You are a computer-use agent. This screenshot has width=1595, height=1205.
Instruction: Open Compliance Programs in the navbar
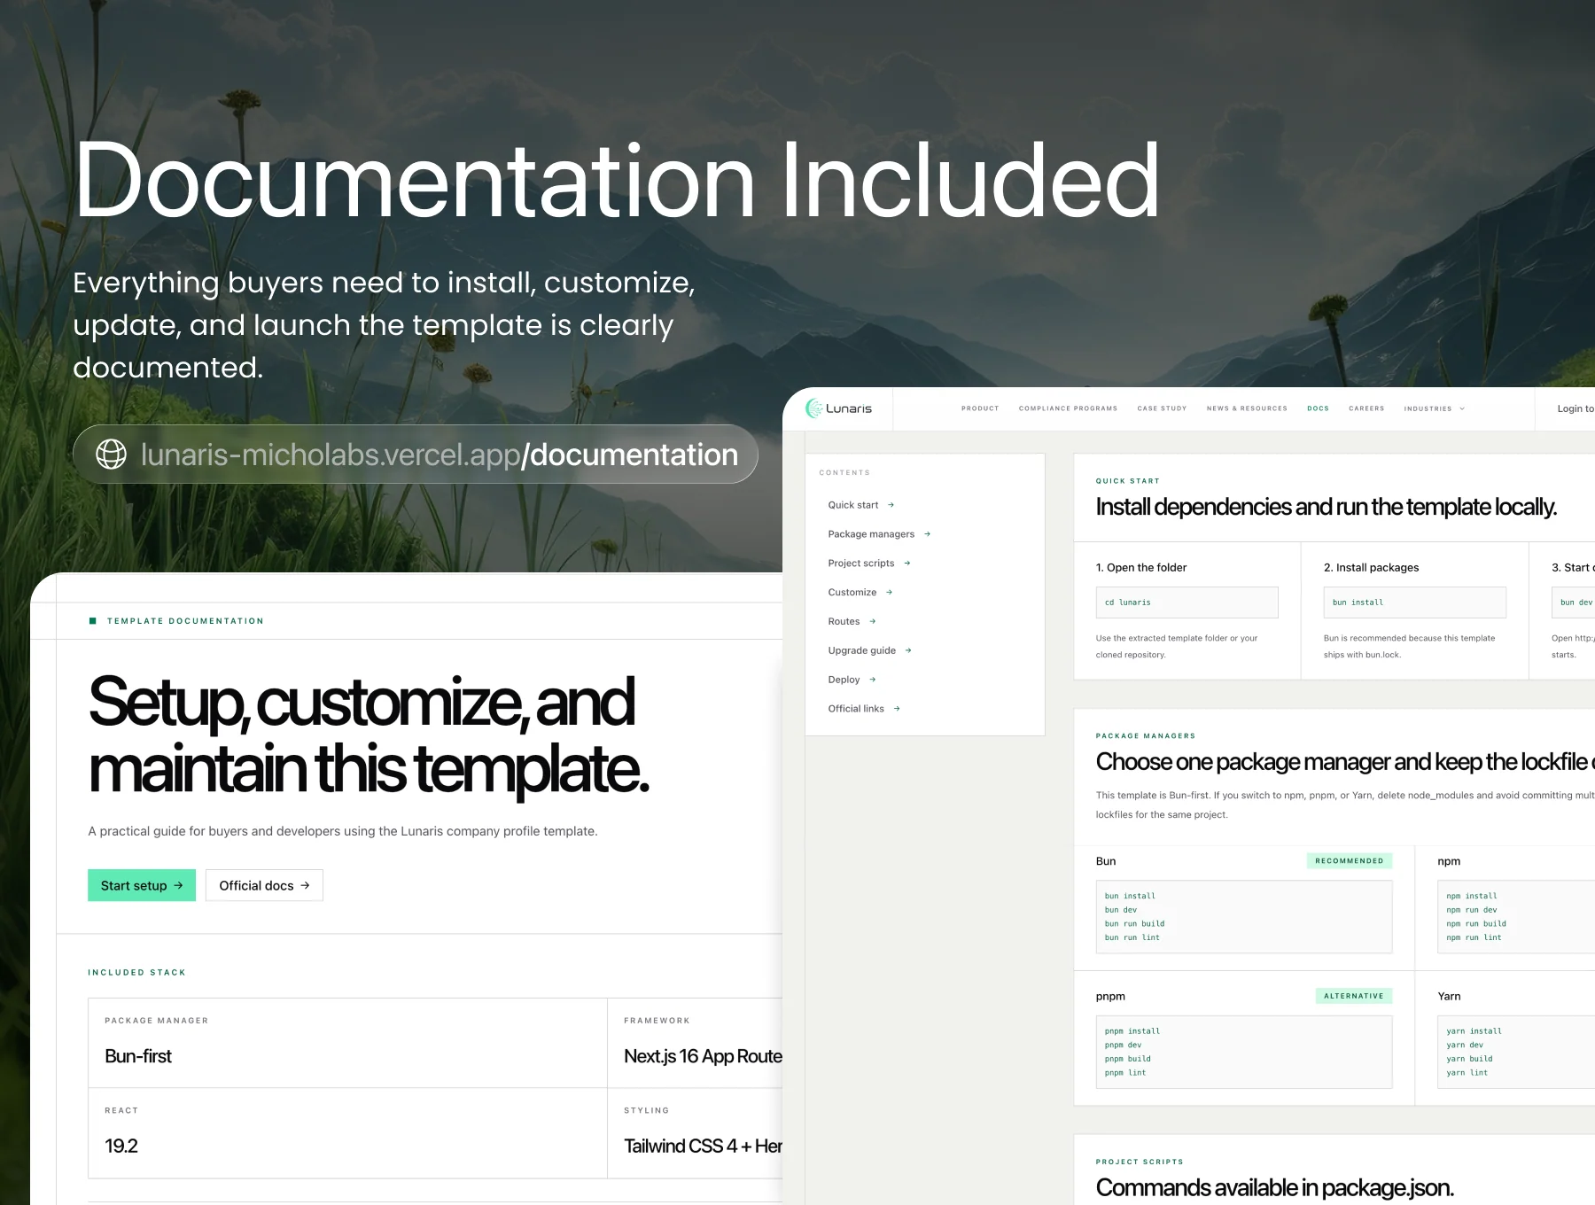[1068, 408]
